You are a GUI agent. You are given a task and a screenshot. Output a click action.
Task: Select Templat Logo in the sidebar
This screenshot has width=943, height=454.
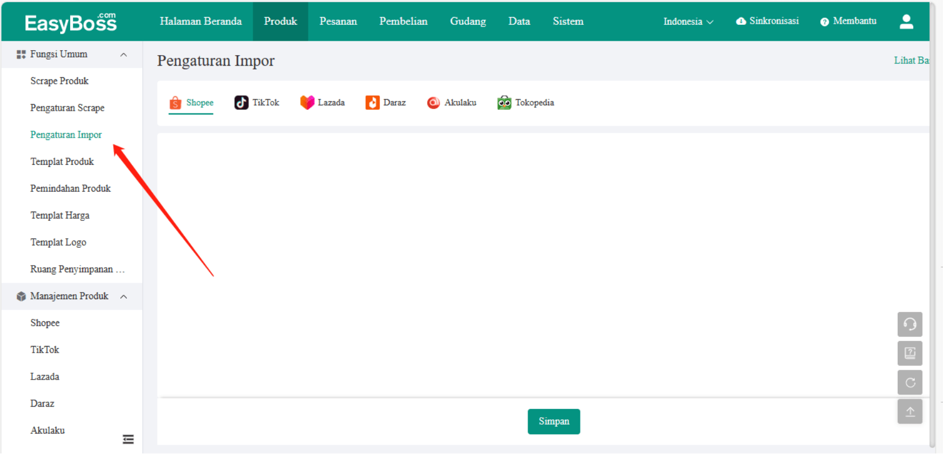pos(58,242)
